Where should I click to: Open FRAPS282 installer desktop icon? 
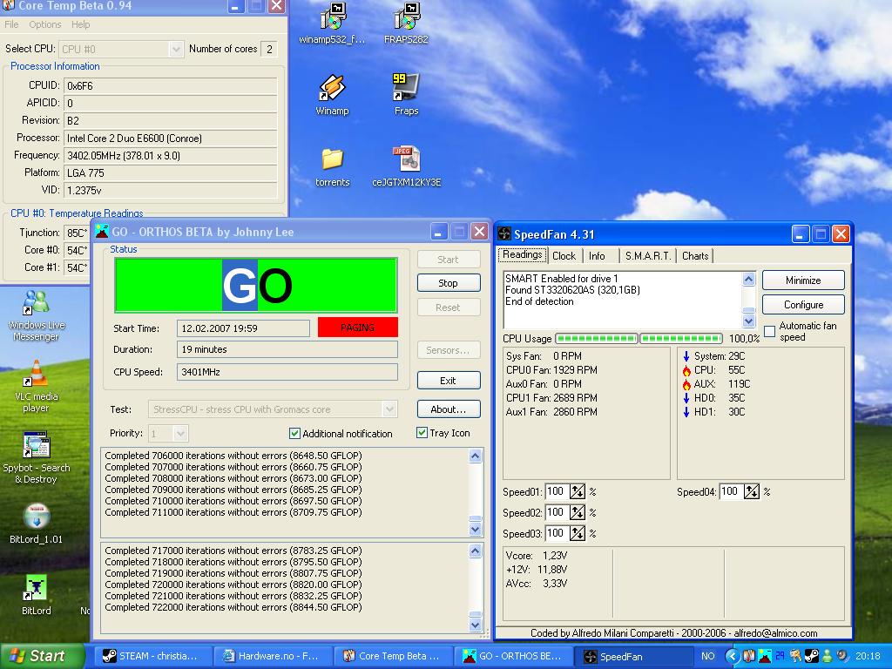click(x=406, y=24)
